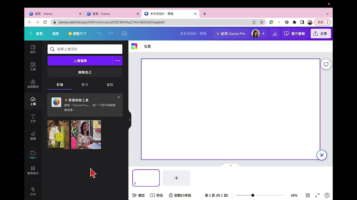Select the 上傳 (Uploads) sidebar icon
The width and height of the screenshot is (357, 200).
pyautogui.click(x=33, y=101)
